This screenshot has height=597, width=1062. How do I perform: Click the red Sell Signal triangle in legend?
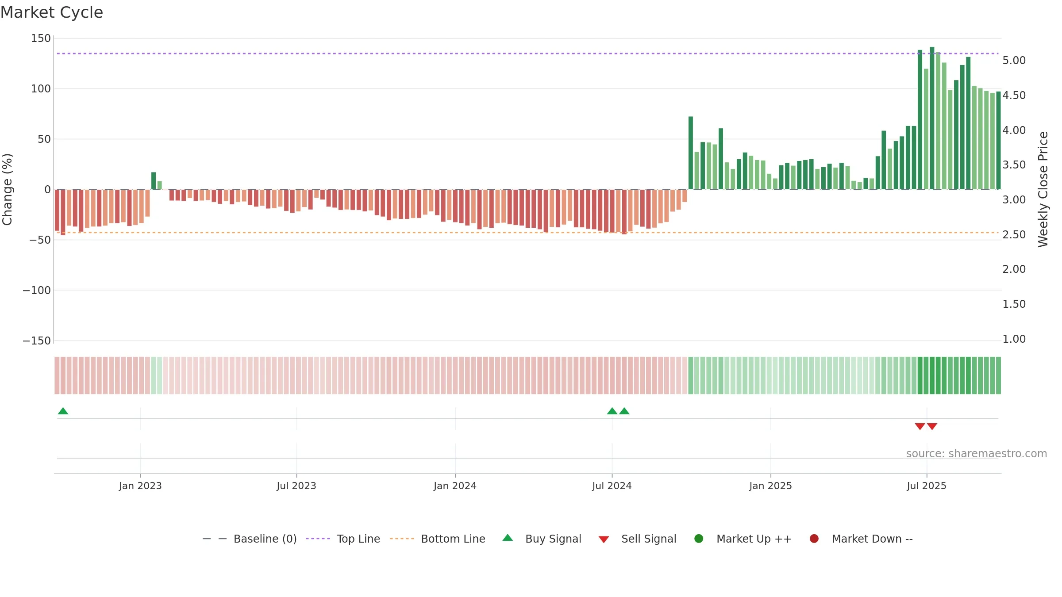[x=604, y=540]
